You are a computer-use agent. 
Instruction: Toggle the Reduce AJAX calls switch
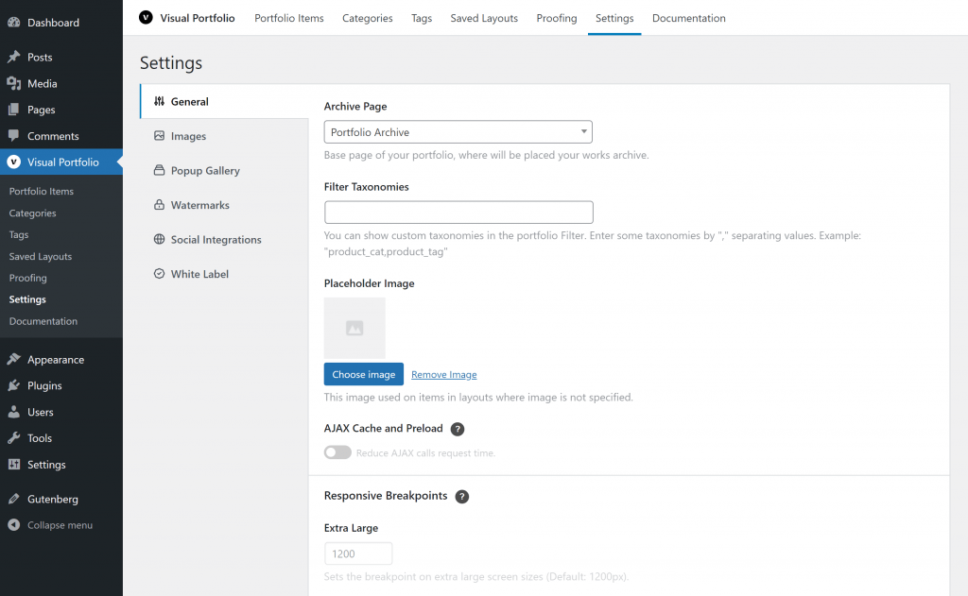coord(337,452)
